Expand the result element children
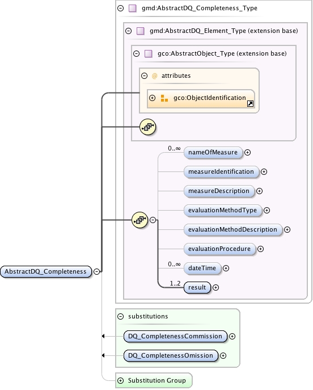The height and width of the screenshot is (390, 313). [216, 287]
